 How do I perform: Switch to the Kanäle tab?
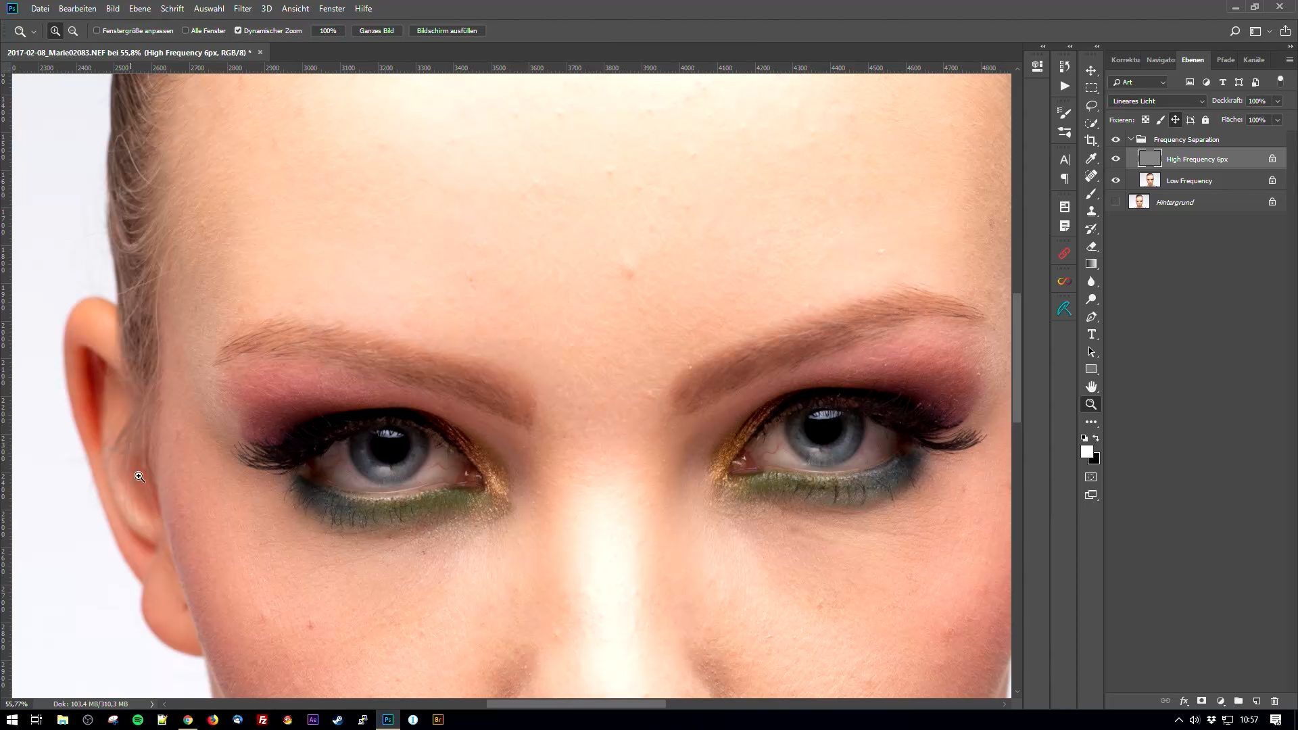coord(1253,59)
